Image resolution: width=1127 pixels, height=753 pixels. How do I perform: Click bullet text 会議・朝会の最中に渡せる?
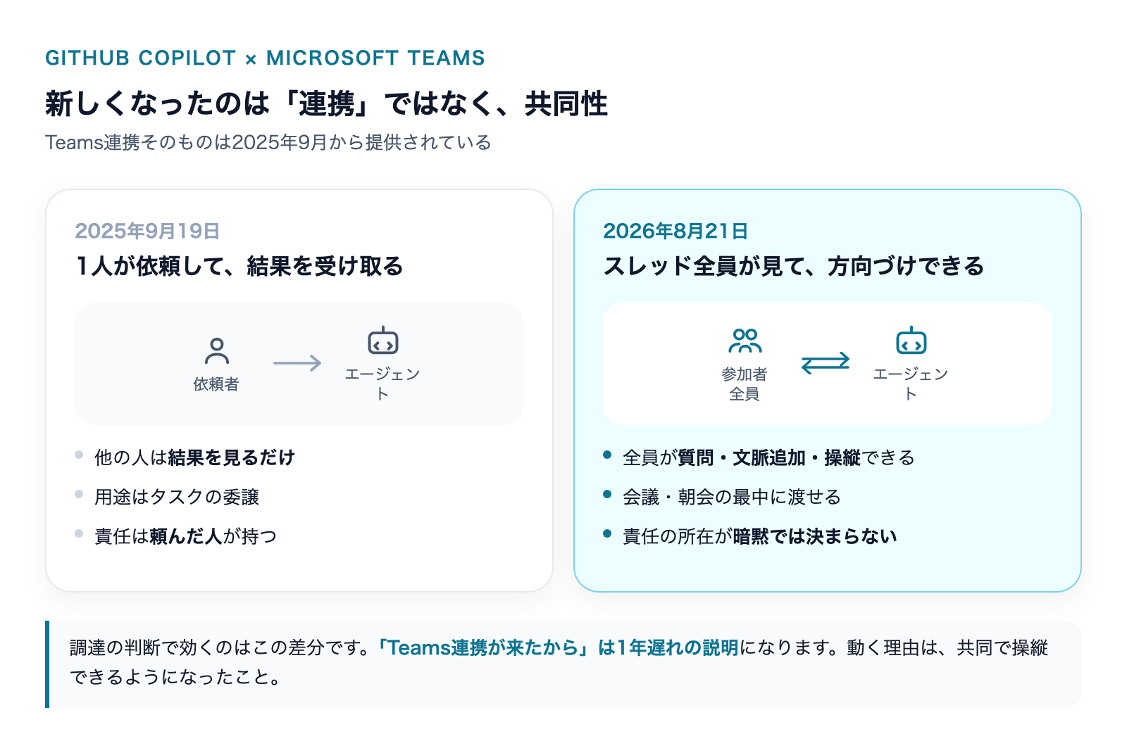tap(732, 497)
